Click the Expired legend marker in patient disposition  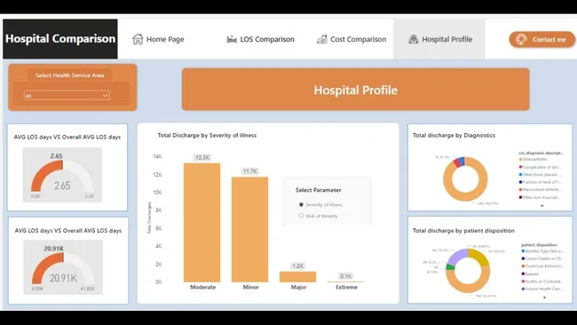pyautogui.click(x=523, y=273)
